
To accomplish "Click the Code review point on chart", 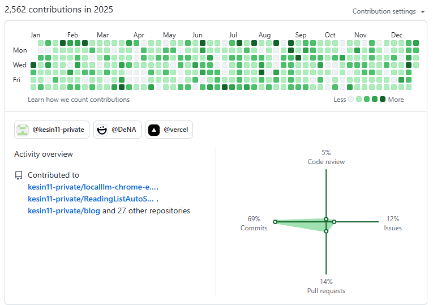I will 326,219.
